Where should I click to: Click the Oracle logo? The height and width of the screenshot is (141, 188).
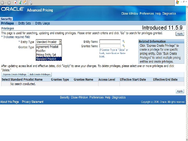13,9
